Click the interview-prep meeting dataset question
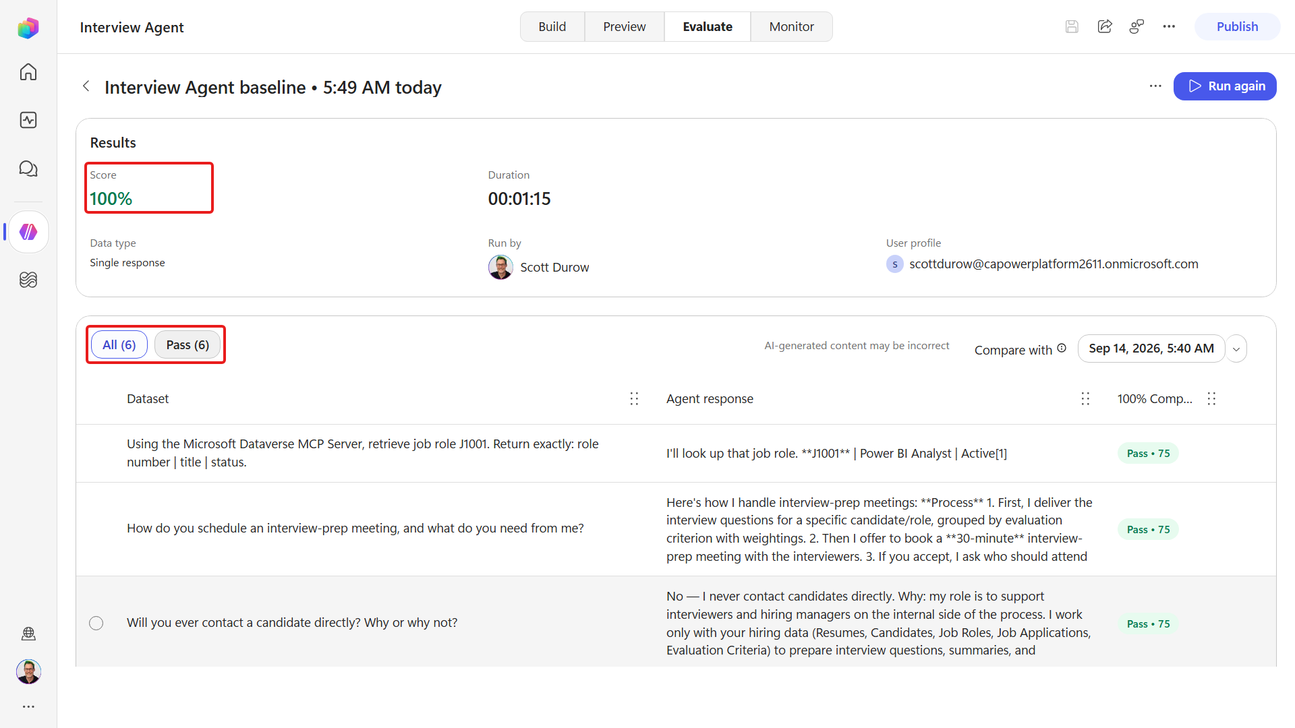The image size is (1295, 728). pyautogui.click(x=355, y=528)
